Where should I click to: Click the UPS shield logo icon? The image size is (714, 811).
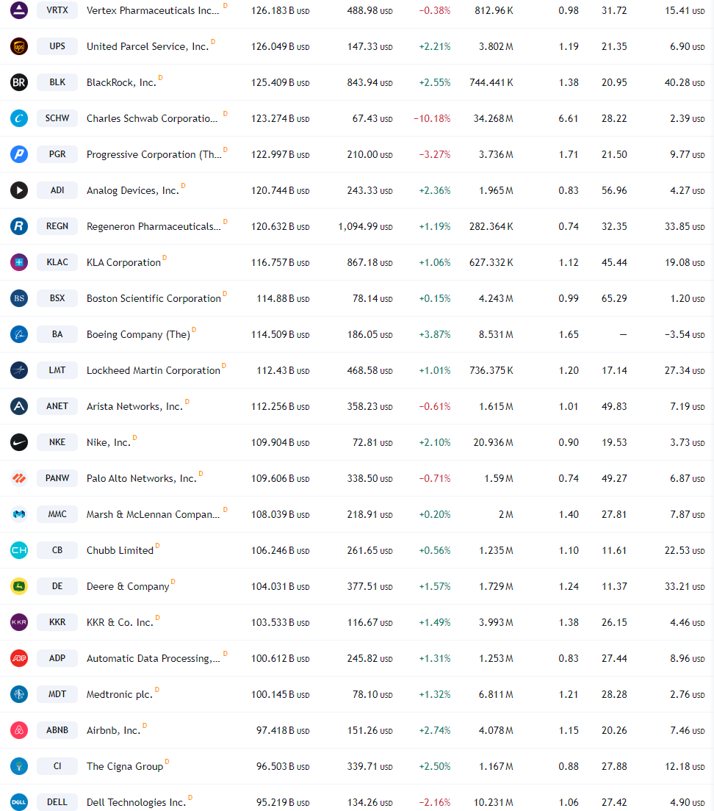19,46
